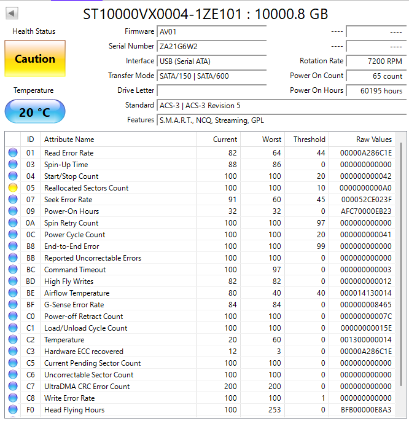Click the blue status orb for End-to-End Error
409x421 pixels.
coord(13,246)
